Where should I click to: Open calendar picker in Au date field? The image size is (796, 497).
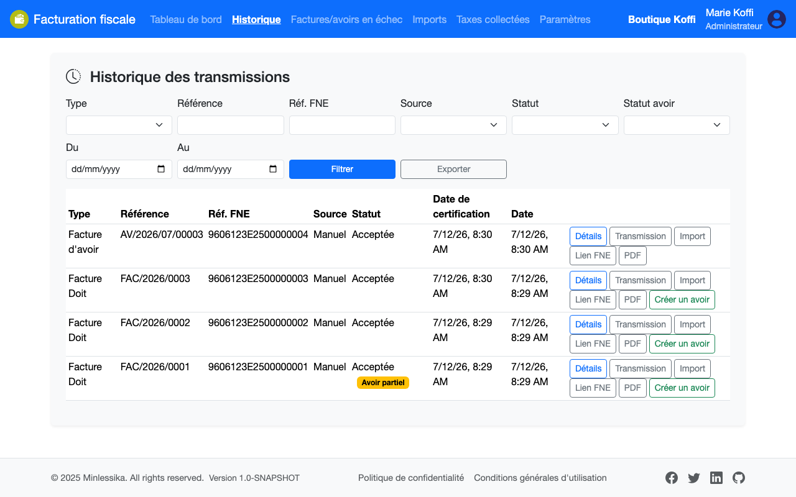coord(272,169)
